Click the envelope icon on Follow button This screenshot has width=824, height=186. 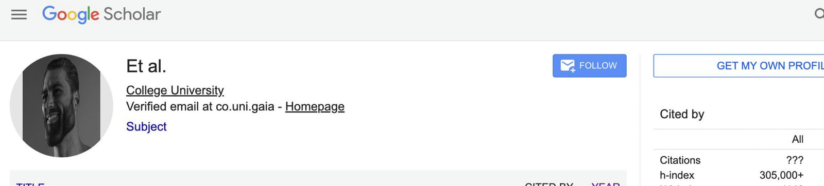pos(568,66)
